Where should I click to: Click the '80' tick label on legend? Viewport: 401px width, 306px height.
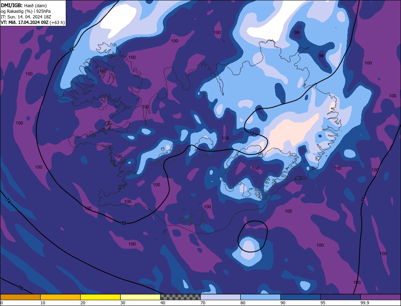243,303
